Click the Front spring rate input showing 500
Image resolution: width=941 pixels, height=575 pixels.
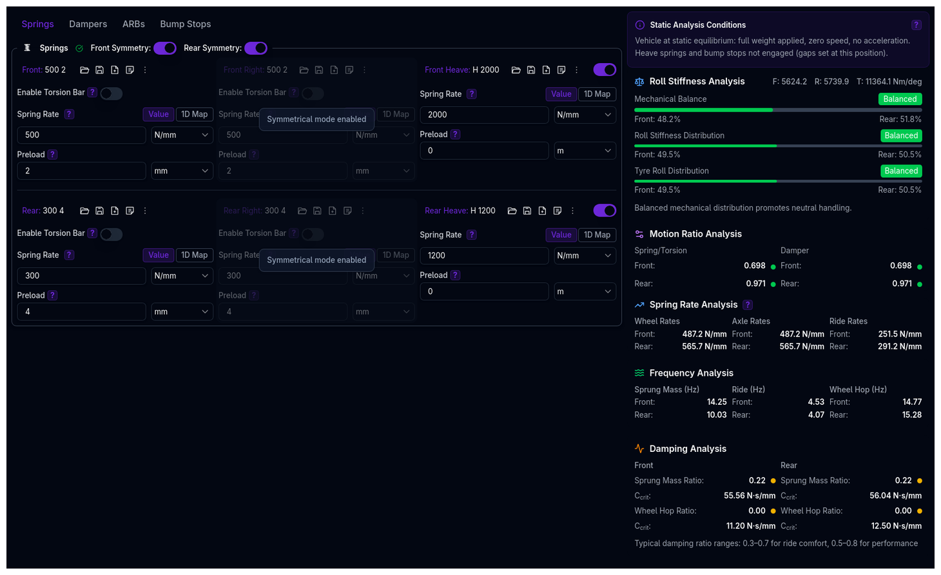[x=81, y=135]
